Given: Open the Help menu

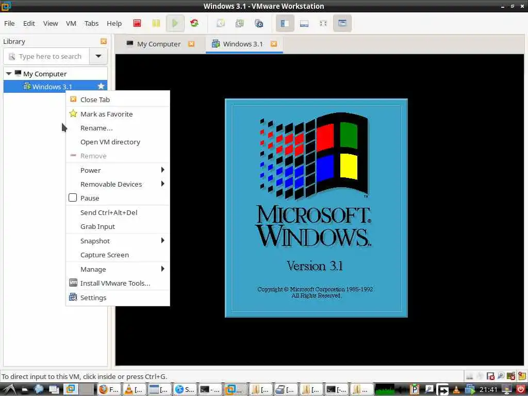Looking at the screenshot, I should 114,23.
